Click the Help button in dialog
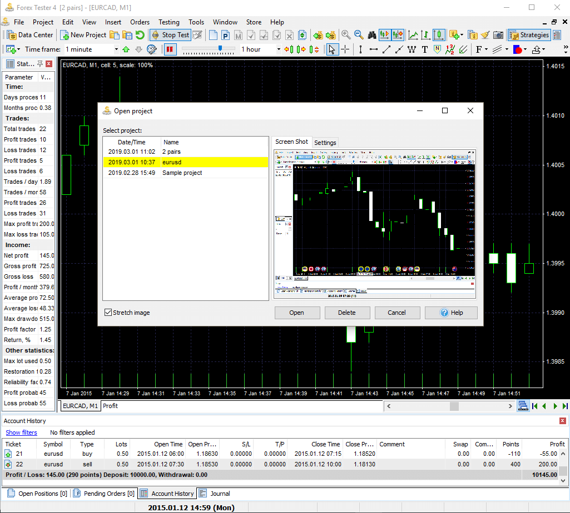Viewport: 570px width, 513px height. pyautogui.click(x=451, y=313)
